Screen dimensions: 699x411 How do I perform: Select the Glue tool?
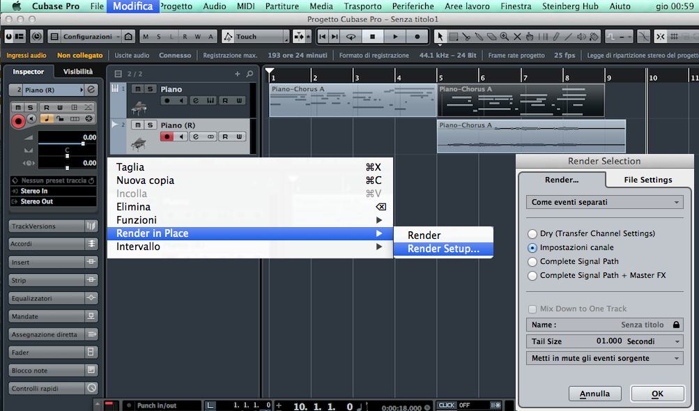pos(479,36)
